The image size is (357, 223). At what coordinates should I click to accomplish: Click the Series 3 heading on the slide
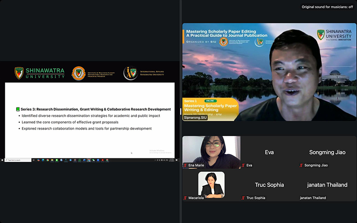click(95, 109)
